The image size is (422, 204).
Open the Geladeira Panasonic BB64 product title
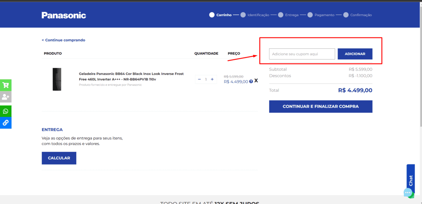click(x=131, y=77)
